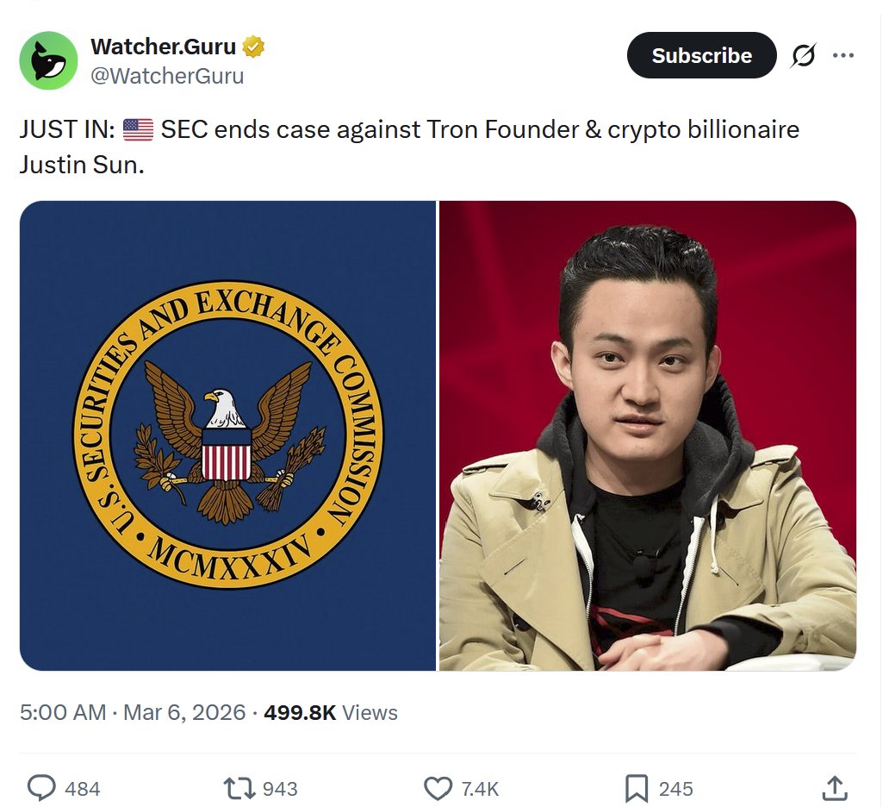Click the 7.4K likes count
The image size is (889, 807).
click(x=480, y=789)
